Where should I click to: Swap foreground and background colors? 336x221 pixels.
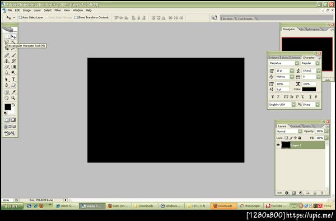(13, 105)
